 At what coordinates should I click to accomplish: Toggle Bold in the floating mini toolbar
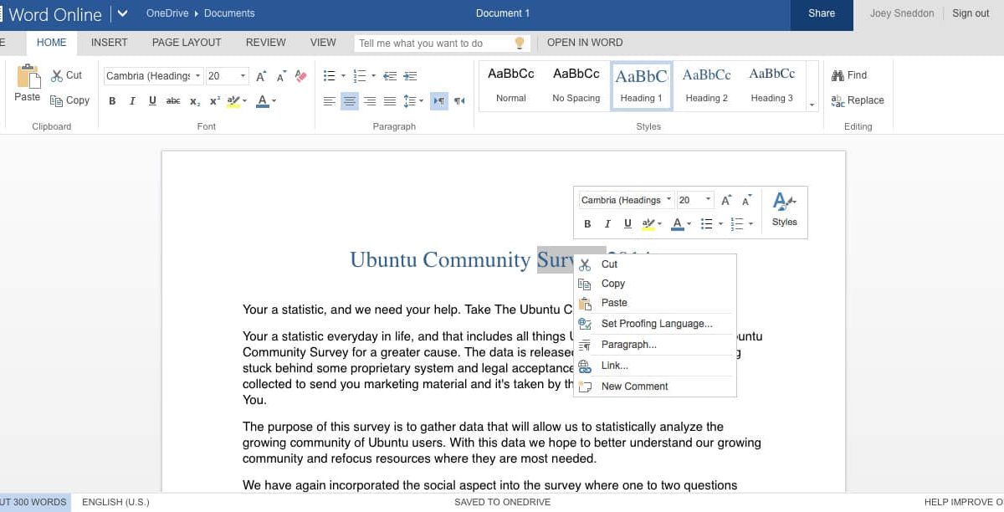[587, 224]
